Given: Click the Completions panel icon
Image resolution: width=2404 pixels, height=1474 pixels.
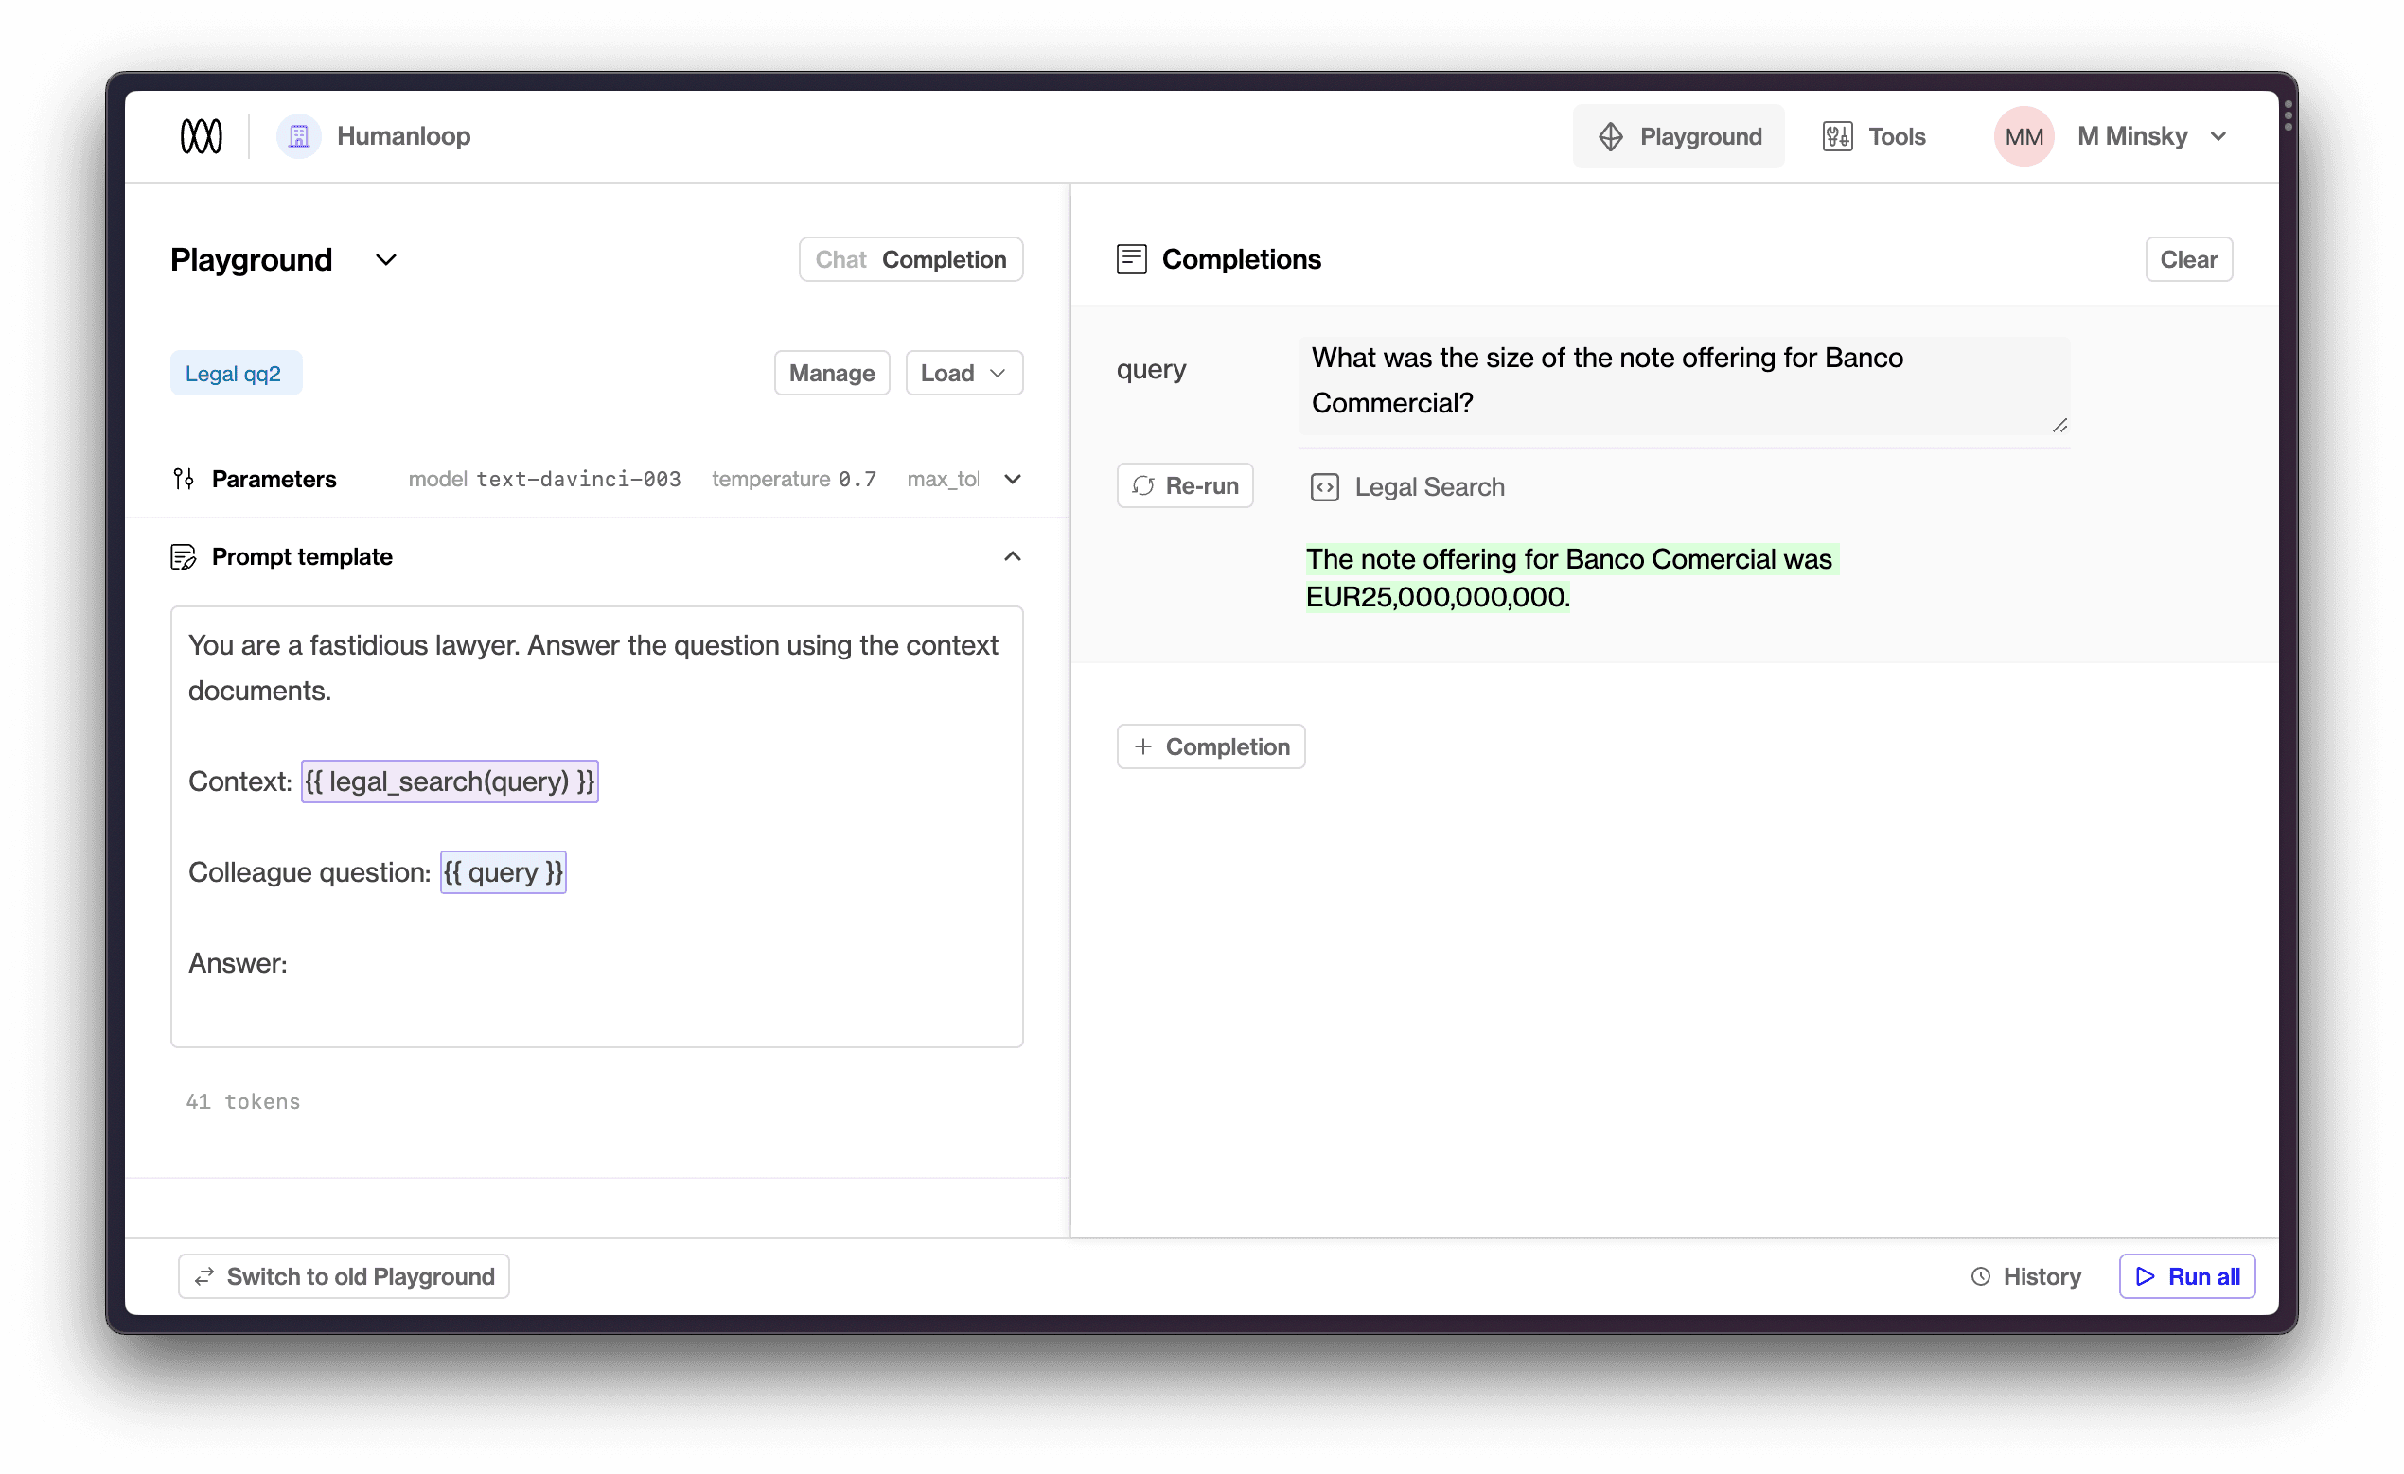Looking at the screenshot, I should pos(1131,258).
